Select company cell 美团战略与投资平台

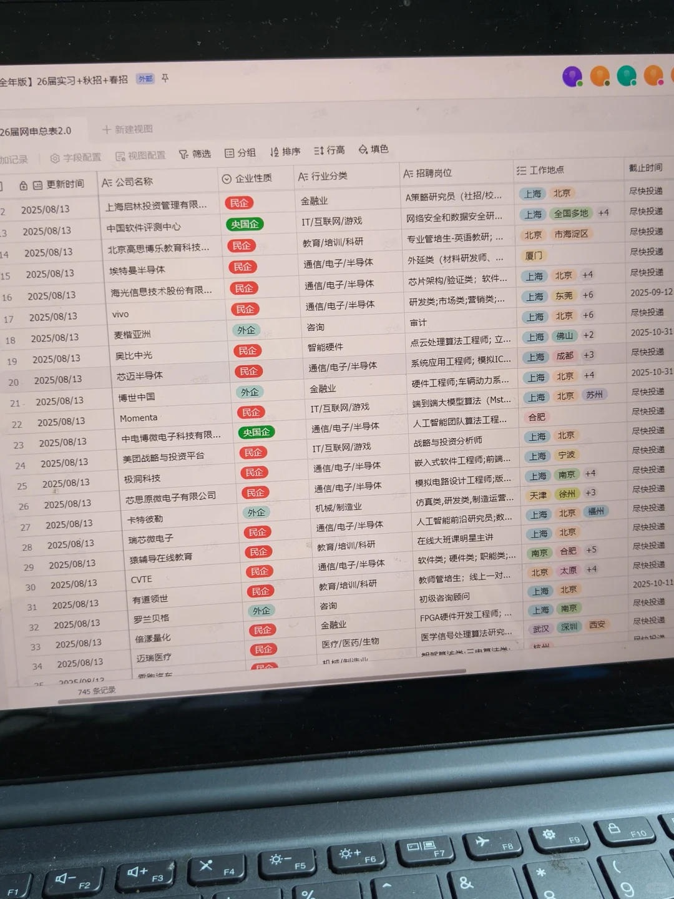point(164,457)
